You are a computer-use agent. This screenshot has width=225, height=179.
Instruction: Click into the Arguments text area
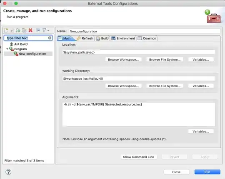(x=139, y=115)
